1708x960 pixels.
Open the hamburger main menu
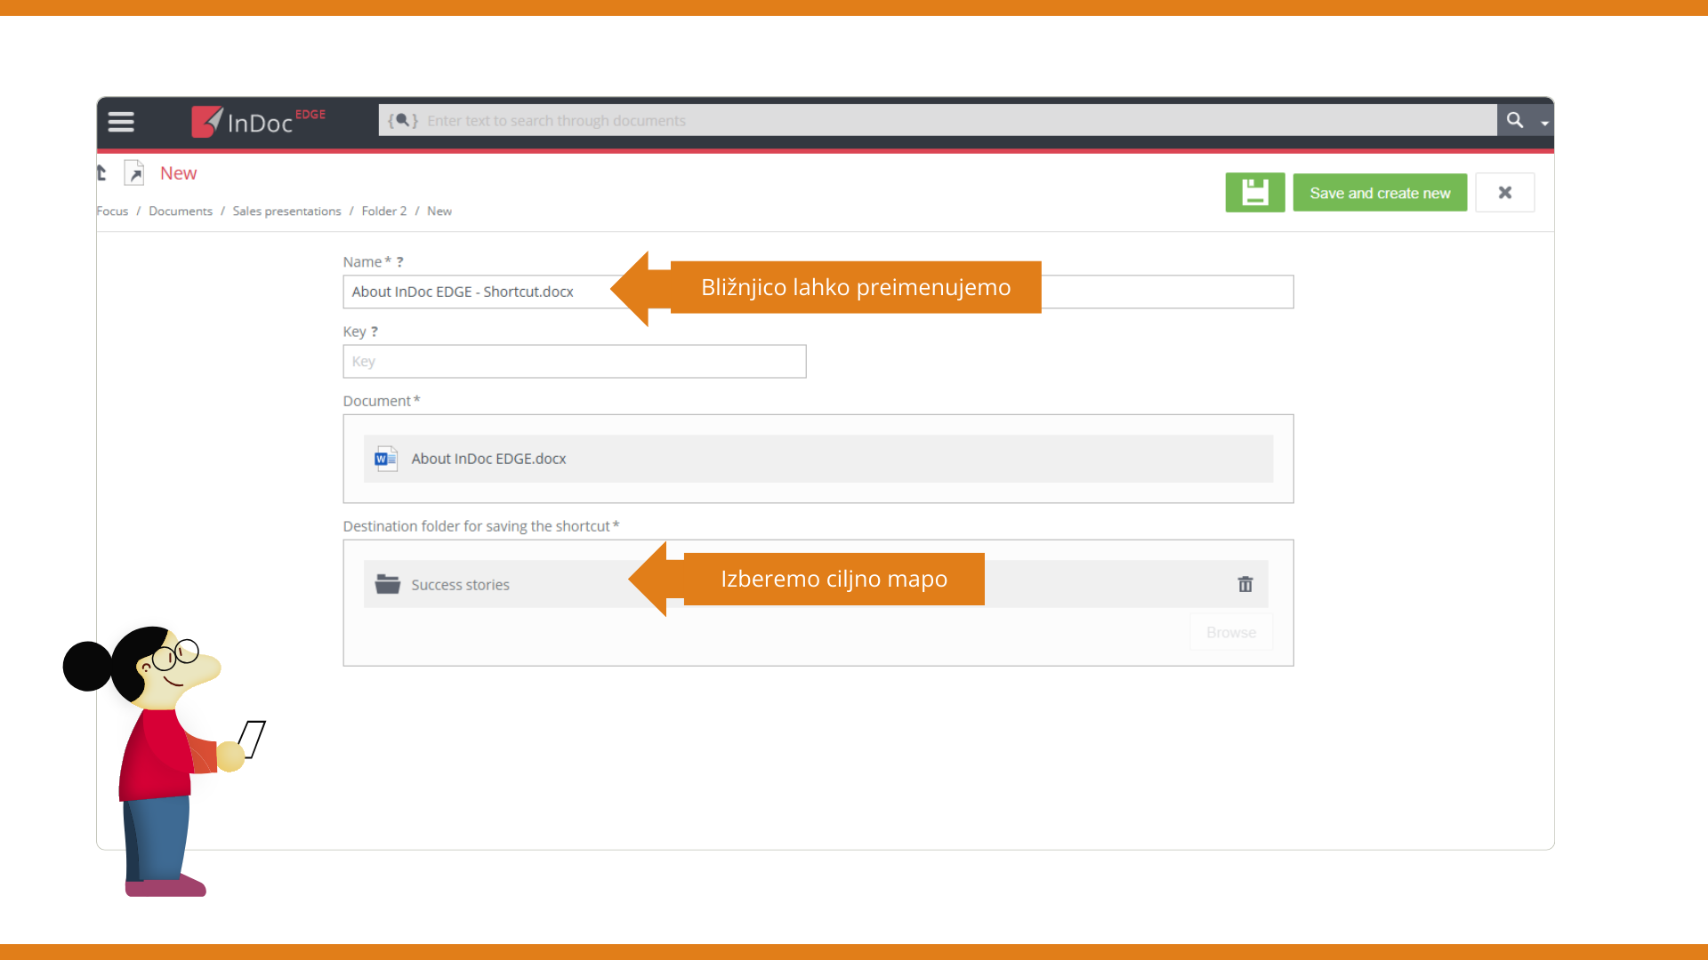[121, 122]
